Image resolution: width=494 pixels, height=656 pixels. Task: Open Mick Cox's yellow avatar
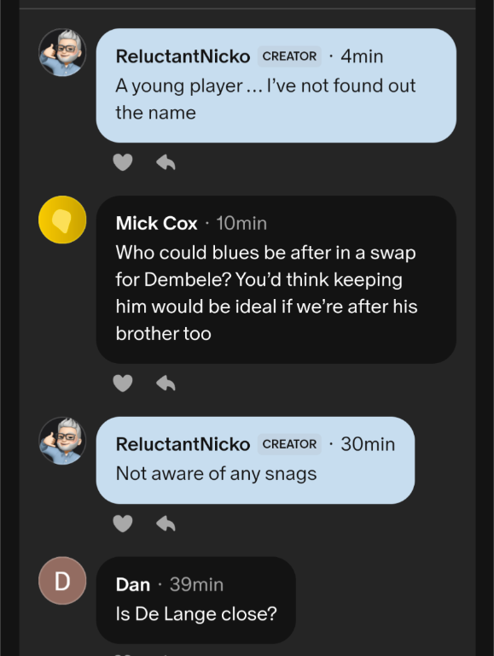(62, 220)
